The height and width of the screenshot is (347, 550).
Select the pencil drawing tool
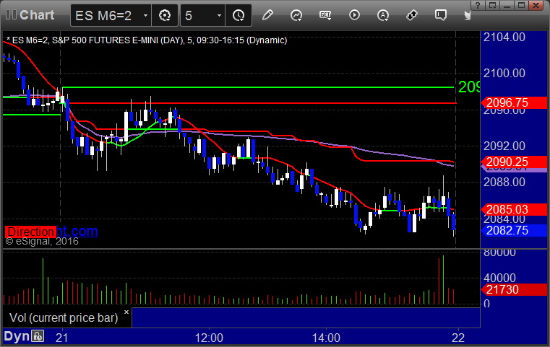point(267,15)
